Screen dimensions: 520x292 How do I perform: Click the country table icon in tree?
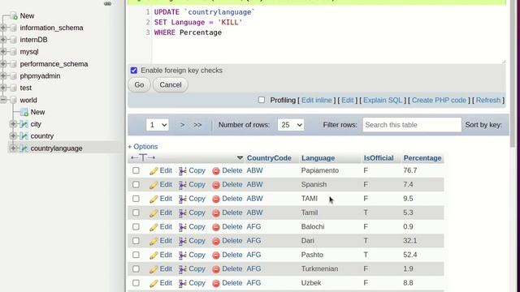(24, 136)
